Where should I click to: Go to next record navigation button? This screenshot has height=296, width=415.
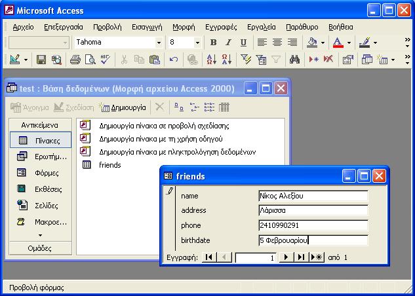(x=287, y=257)
